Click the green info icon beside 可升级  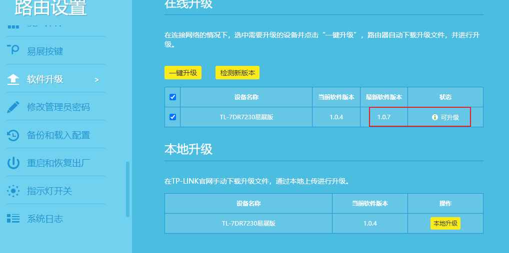click(434, 117)
